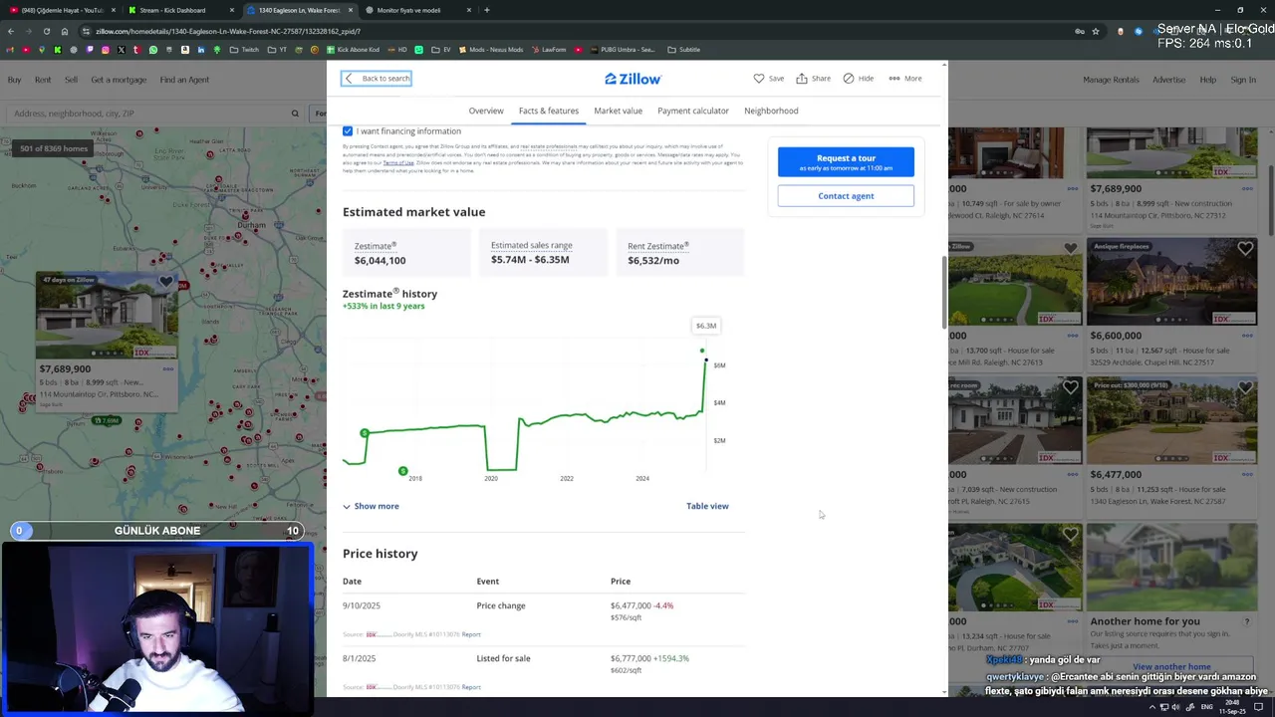Share this listing

(x=813, y=79)
